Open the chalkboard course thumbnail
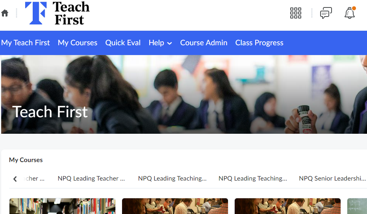This screenshot has width=367, height=214. tap(357, 206)
